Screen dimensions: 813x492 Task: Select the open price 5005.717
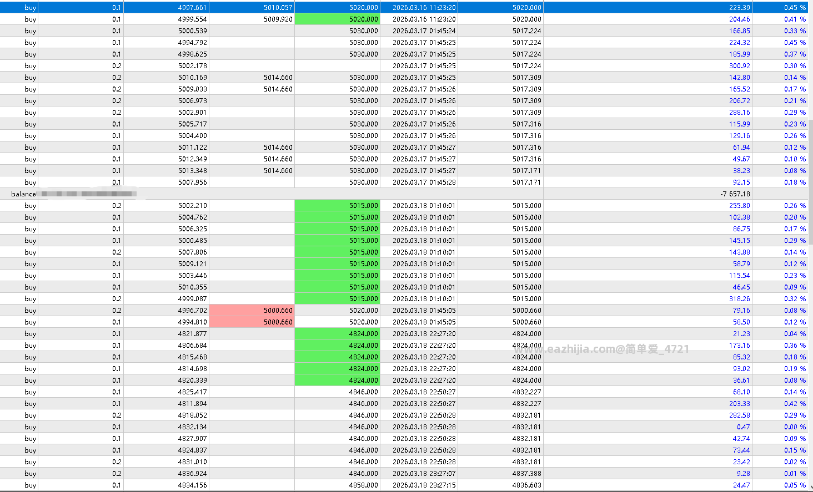[x=192, y=124]
